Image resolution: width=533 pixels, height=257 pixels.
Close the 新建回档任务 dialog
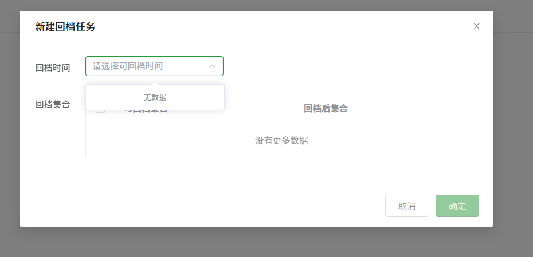coord(477,26)
